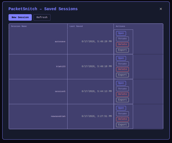Open the blah123 session
172x143 pixels.
point(121,58)
